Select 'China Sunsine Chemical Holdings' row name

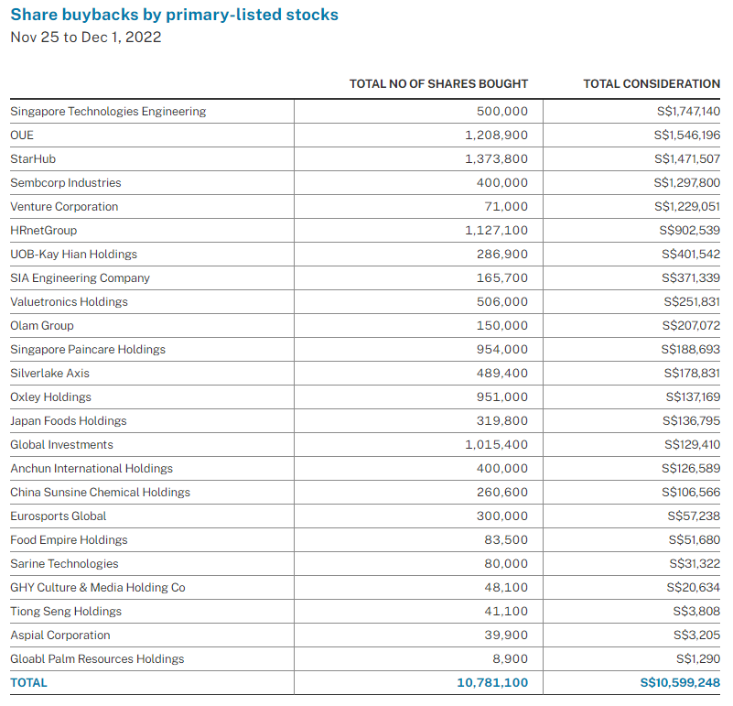click(x=100, y=493)
